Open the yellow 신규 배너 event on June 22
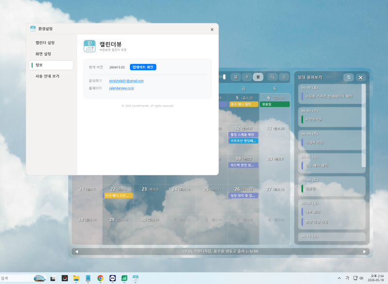The width and height of the screenshot is (388, 284). coord(118,195)
